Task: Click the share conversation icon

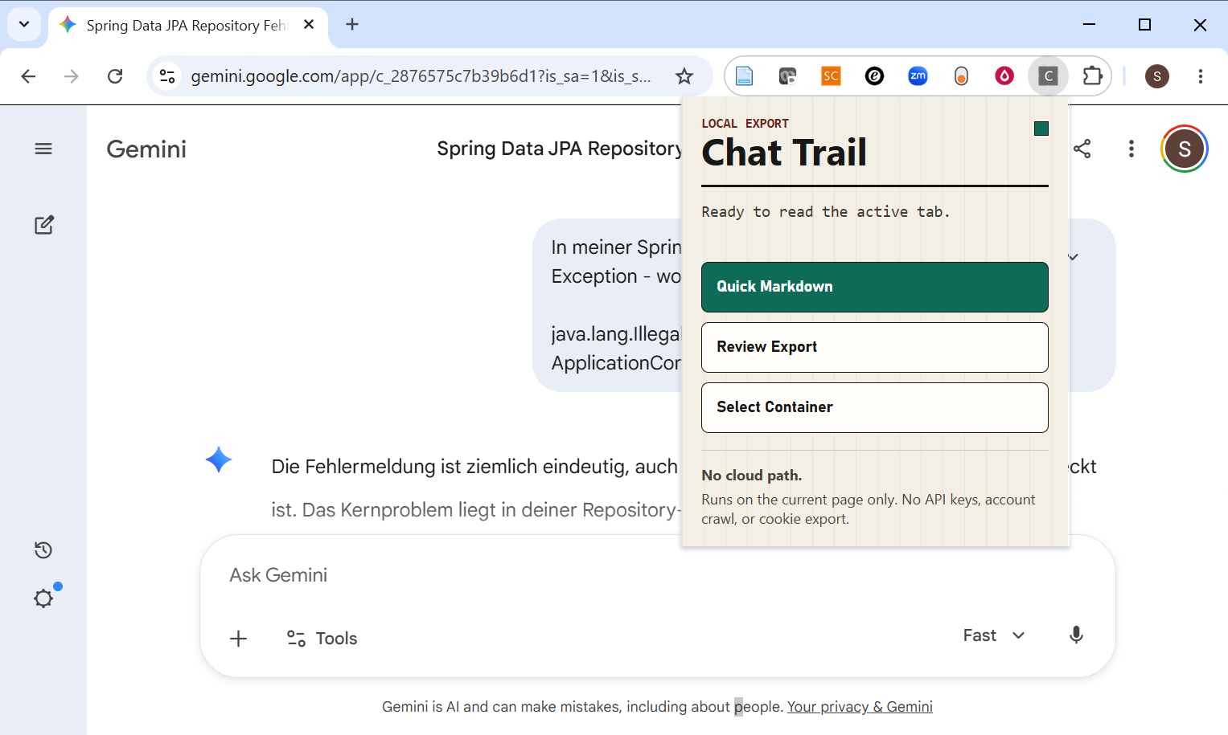Action: coord(1082,149)
